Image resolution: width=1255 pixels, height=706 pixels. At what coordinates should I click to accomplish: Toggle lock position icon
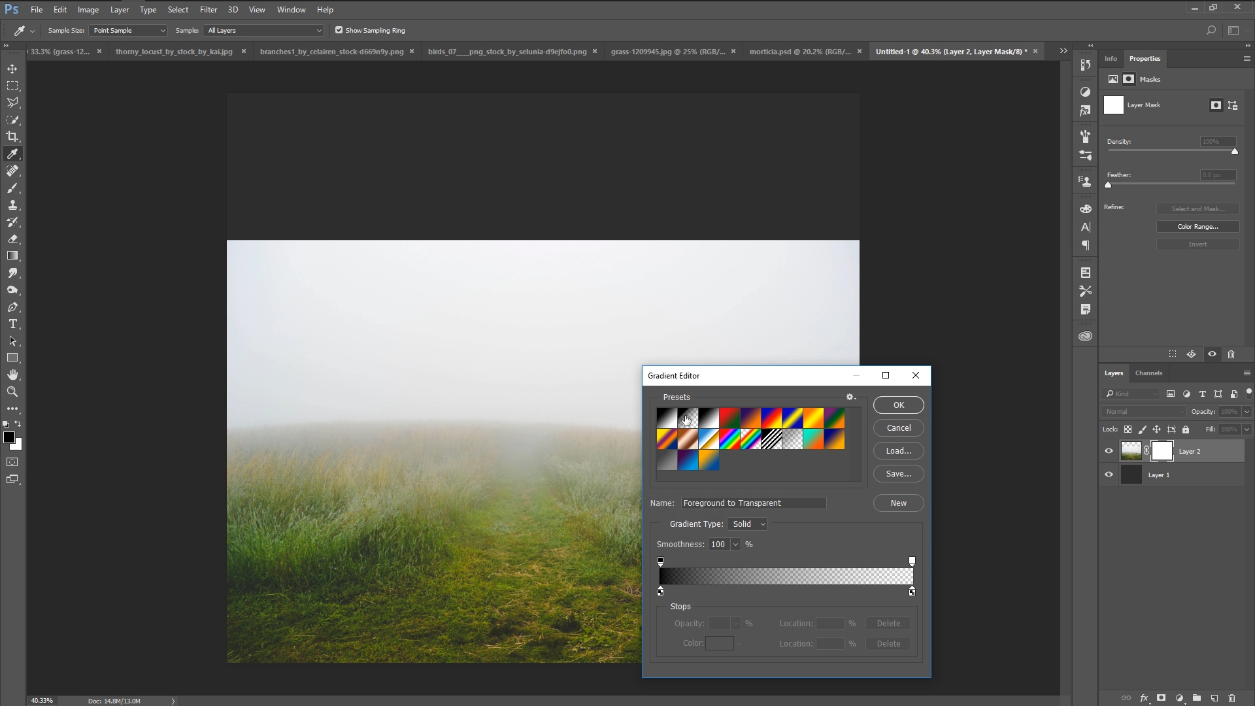[x=1156, y=429]
